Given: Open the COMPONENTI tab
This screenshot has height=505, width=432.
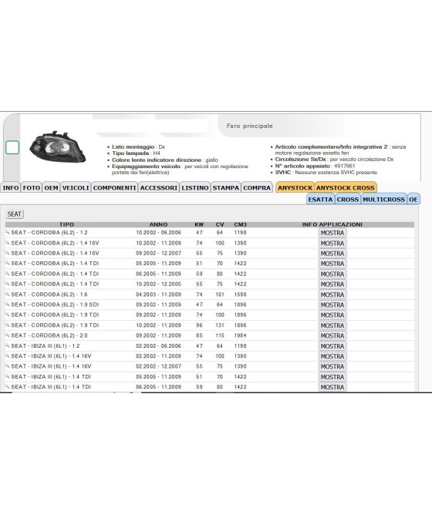Looking at the screenshot, I should [x=115, y=188].
